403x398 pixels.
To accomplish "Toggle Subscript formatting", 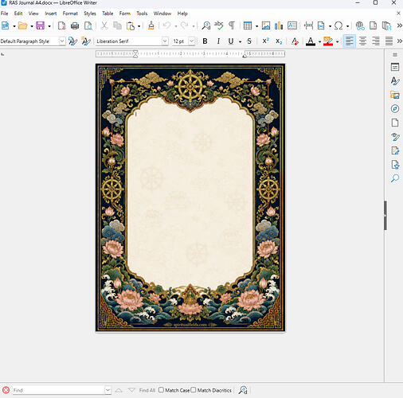I will pyautogui.click(x=279, y=41).
